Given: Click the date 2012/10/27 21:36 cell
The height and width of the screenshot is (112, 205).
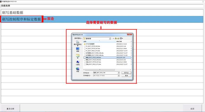Looking at the screenshot, I should tap(122, 55).
